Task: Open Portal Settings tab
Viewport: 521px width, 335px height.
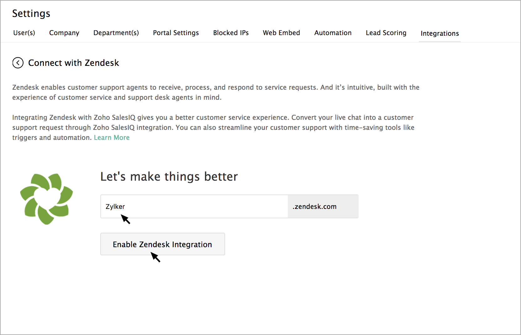Action: 176,33
